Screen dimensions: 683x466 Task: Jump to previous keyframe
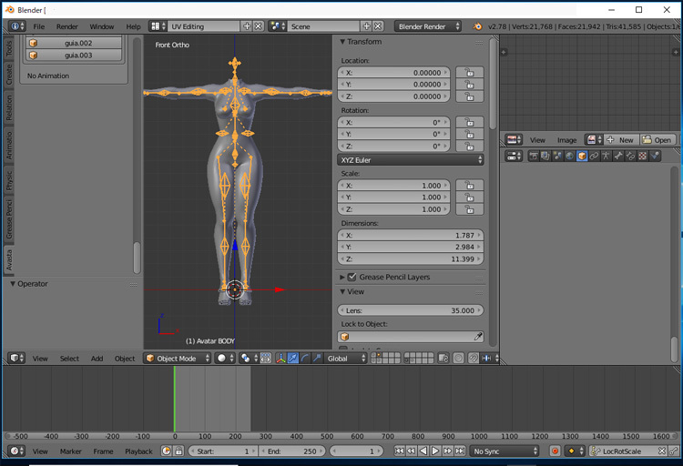(412, 451)
